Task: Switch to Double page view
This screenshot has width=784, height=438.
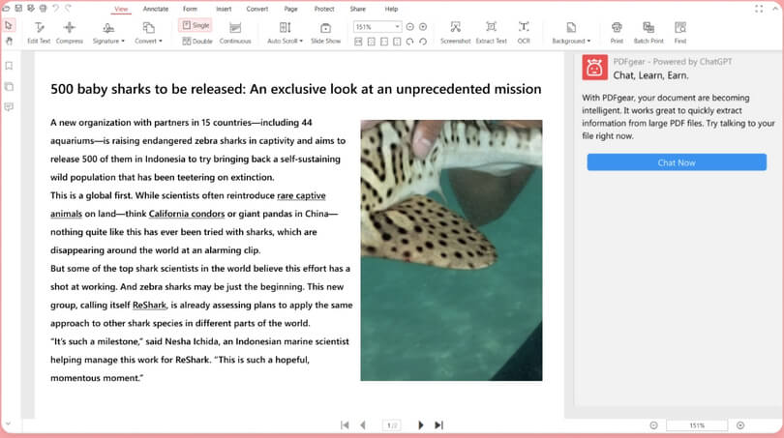Action: click(x=197, y=41)
